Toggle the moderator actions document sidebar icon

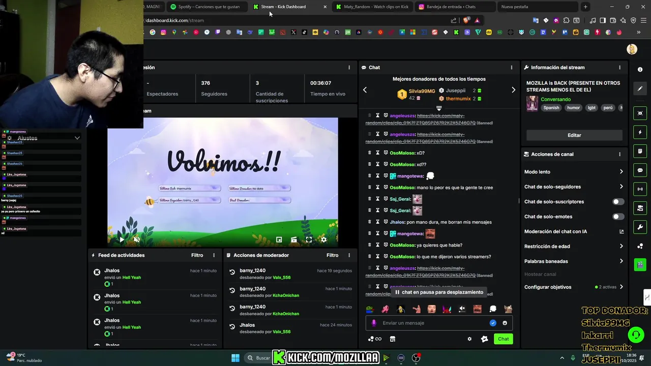(x=640, y=151)
